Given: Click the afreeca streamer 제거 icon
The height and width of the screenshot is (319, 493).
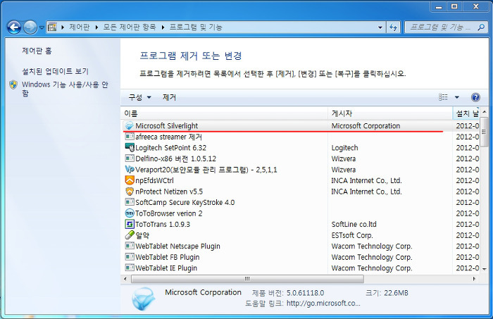Looking at the screenshot, I should (x=129, y=137).
